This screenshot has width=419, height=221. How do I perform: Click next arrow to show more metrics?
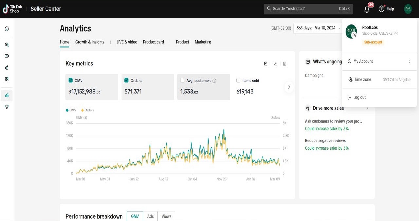[x=289, y=87]
